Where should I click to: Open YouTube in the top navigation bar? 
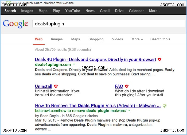pyautogui.click(x=73, y=11)
